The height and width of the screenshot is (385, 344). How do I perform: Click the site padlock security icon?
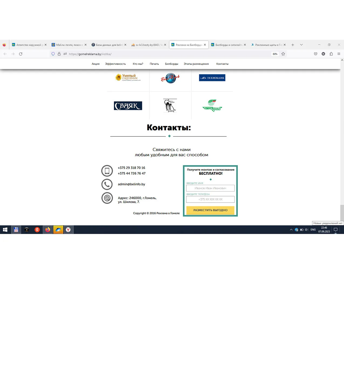(x=59, y=54)
